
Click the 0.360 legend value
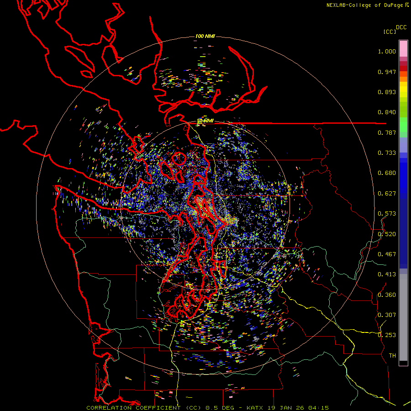pyautogui.click(x=387, y=295)
